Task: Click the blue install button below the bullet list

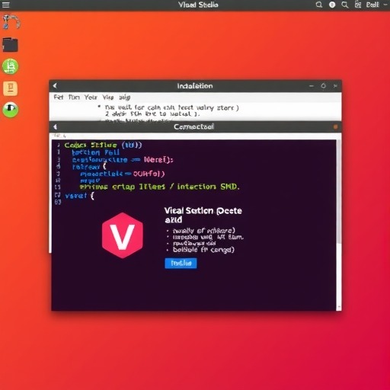Action: coord(181,263)
